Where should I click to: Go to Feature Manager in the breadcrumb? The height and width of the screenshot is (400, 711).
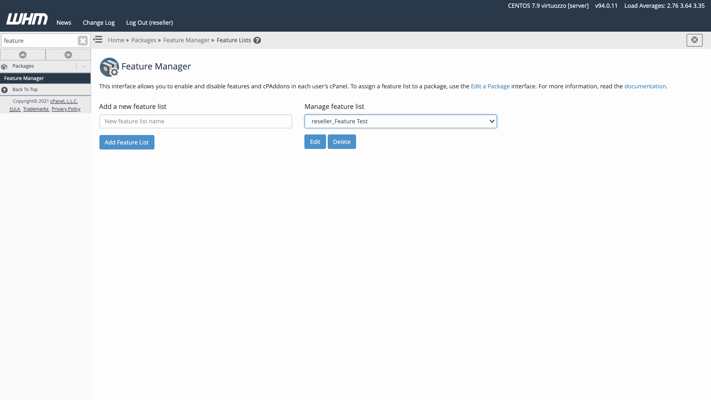tap(186, 40)
